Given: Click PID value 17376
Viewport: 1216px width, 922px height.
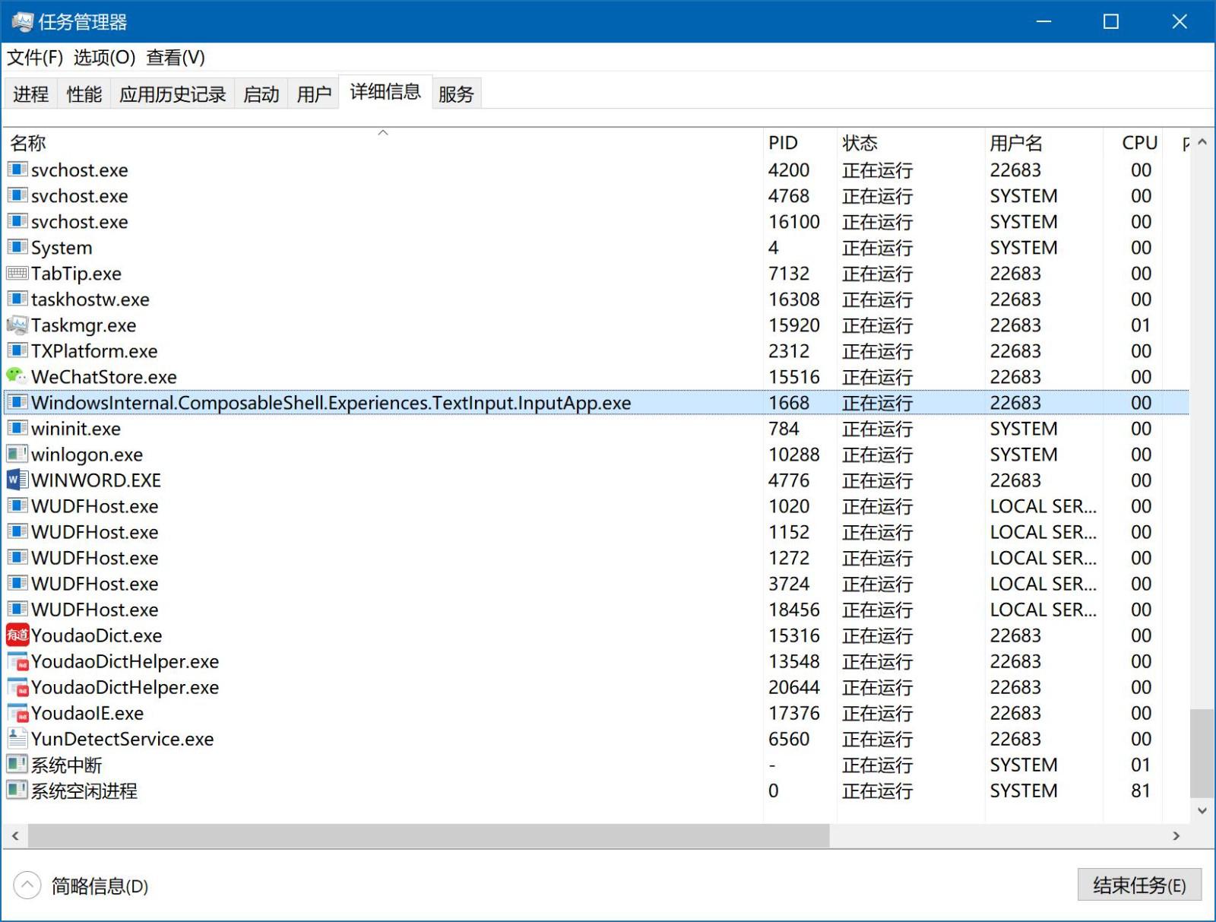Looking at the screenshot, I should [794, 713].
